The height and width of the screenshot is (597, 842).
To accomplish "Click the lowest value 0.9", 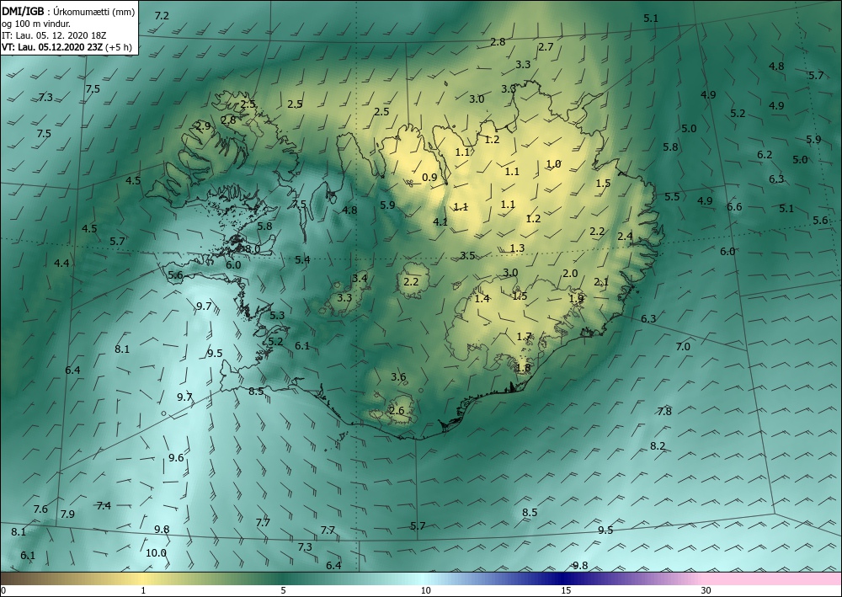I will tap(429, 177).
